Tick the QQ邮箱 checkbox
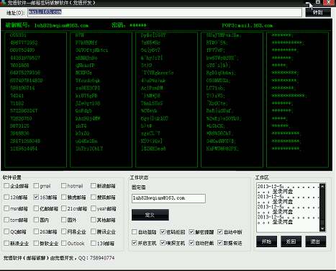 pyautogui.click(x=6, y=231)
